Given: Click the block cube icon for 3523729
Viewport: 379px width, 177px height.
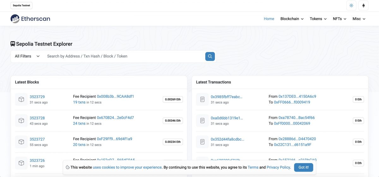Looking at the screenshot, I should coord(21,99).
